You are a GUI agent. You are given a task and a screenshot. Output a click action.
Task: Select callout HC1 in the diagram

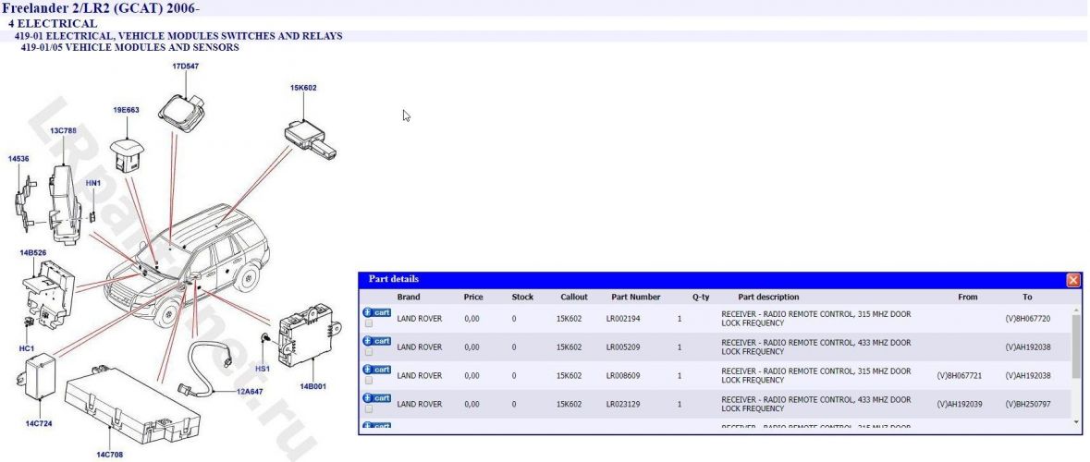click(x=27, y=348)
